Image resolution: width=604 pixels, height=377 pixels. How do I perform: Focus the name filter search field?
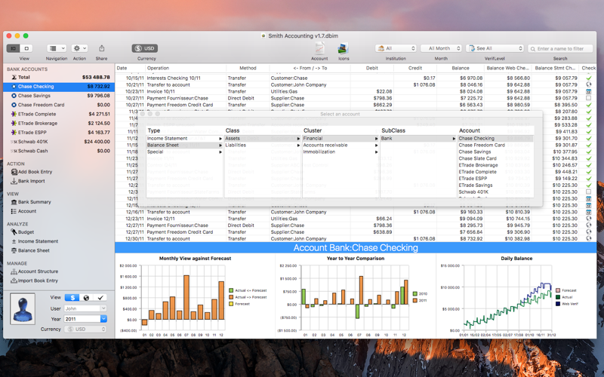(560, 48)
